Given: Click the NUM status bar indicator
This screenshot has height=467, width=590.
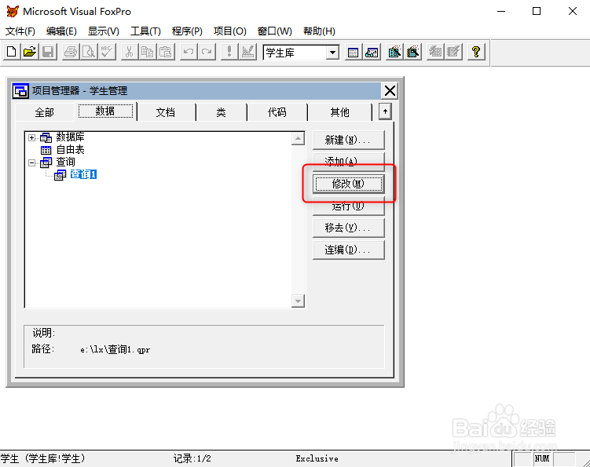Looking at the screenshot, I should [542, 458].
